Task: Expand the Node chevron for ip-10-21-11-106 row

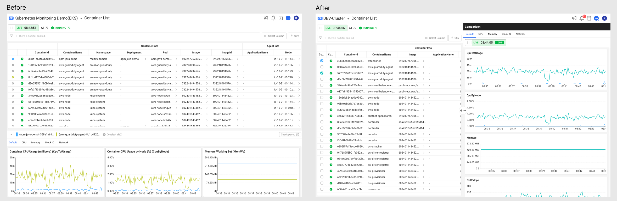Action: 299,65
